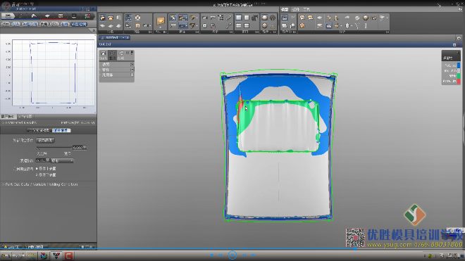465x261 pixels.
Task: Click the gray button above the slider
Action: [x=45, y=141]
